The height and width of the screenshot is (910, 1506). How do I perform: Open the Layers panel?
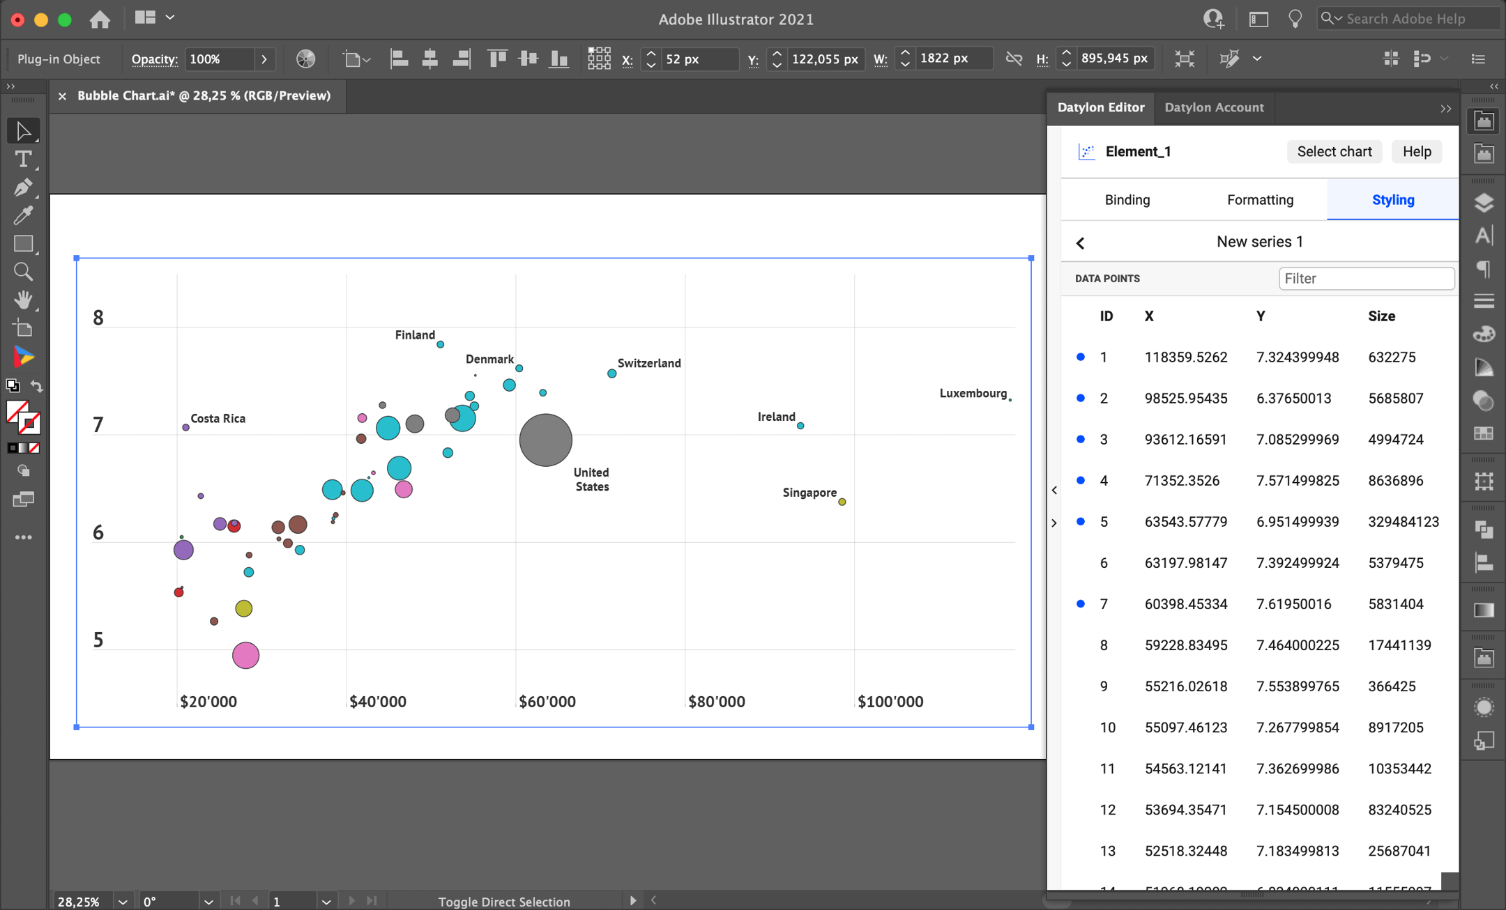click(1484, 201)
